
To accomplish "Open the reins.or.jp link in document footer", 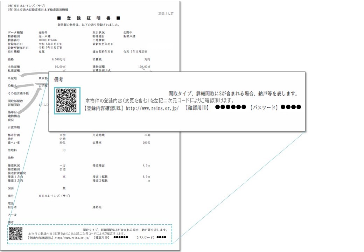I will [x=72, y=238].
